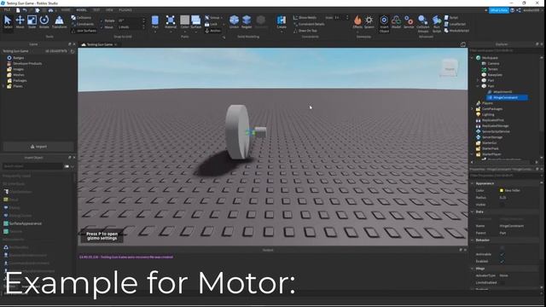
Task: Pick the Rotate tool
Action: point(44,21)
